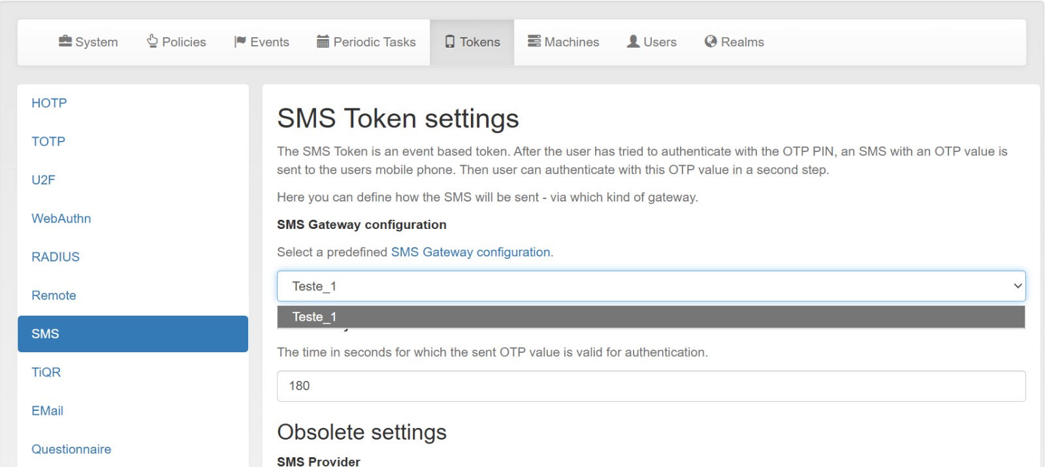This screenshot has width=1045, height=467.
Task: Open Remote token settings
Action: [54, 295]
